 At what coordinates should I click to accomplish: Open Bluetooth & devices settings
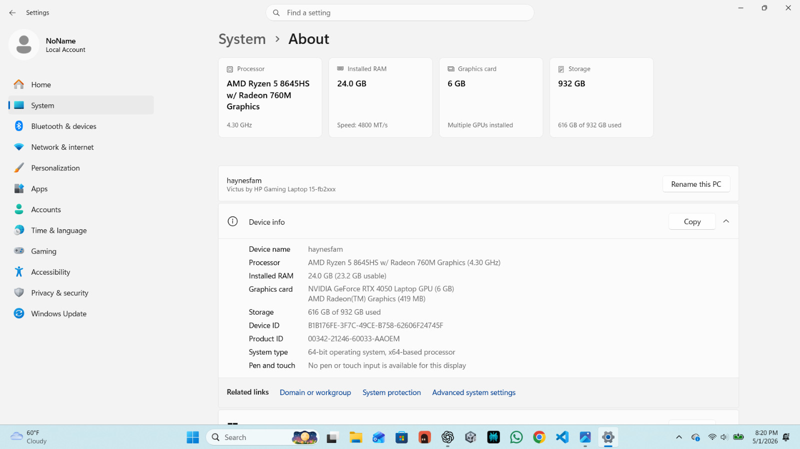[x=81, y=126]
